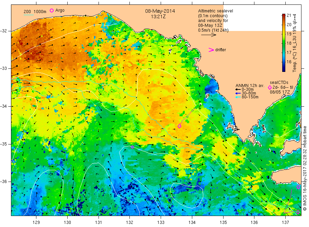
Task: Click the 21 degree colorbar label
Action: coord(289,15)
